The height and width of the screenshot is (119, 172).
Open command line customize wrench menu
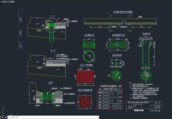tap(6, 117)
